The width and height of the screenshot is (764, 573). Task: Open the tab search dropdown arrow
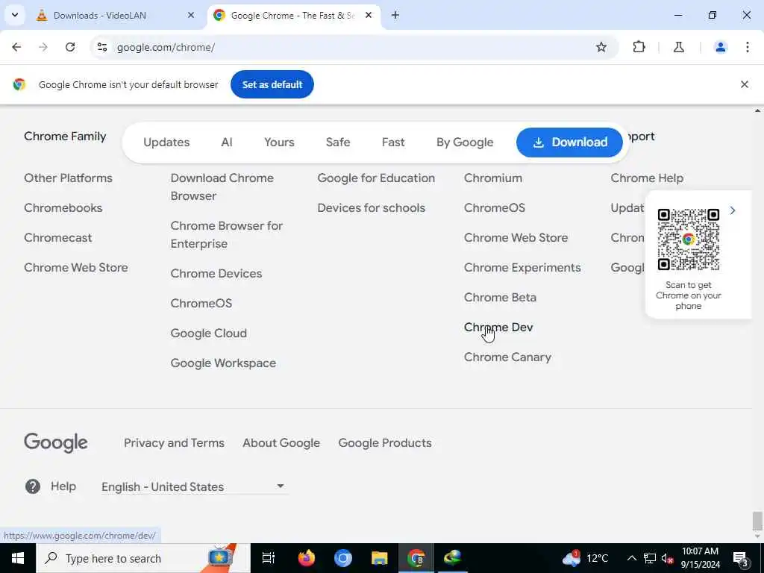pos(15,15)
